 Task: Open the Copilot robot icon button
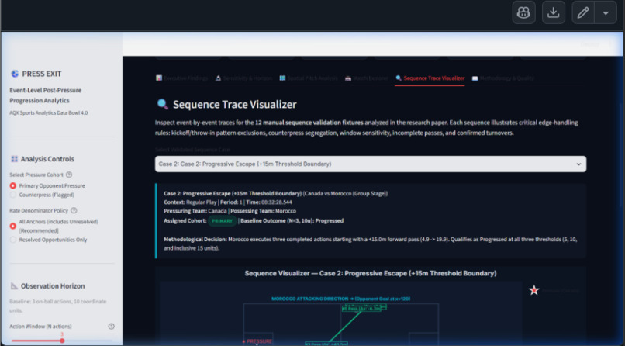523,12
